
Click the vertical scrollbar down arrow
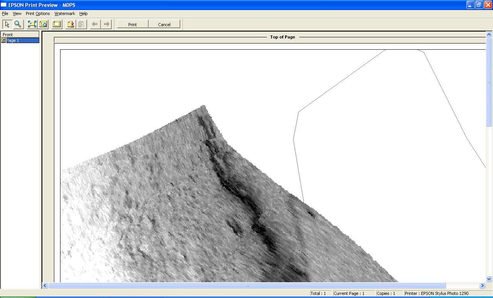[489, 279]
